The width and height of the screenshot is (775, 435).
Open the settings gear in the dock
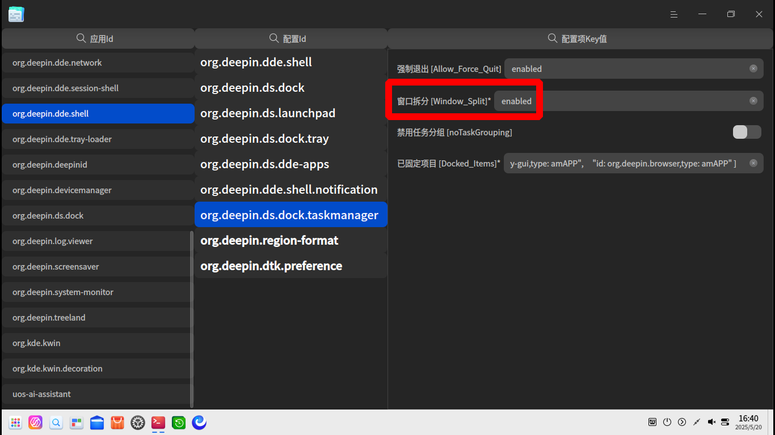coord(138,422)
